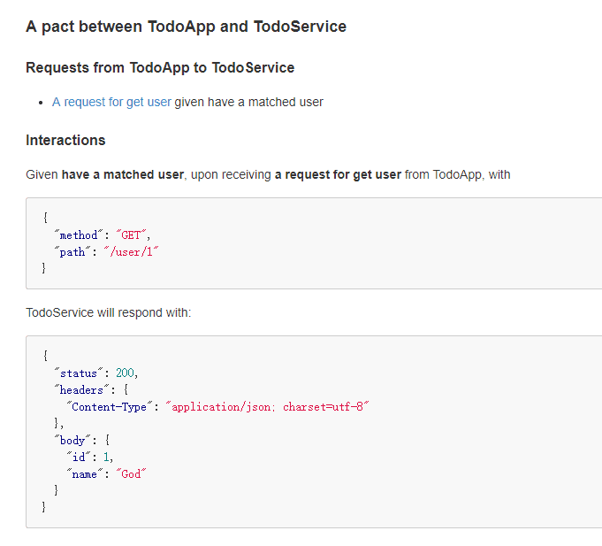Click the "status" key in response JSON
Screen dimensions: 602x546
pyautogui.click(x=78, y=373)
